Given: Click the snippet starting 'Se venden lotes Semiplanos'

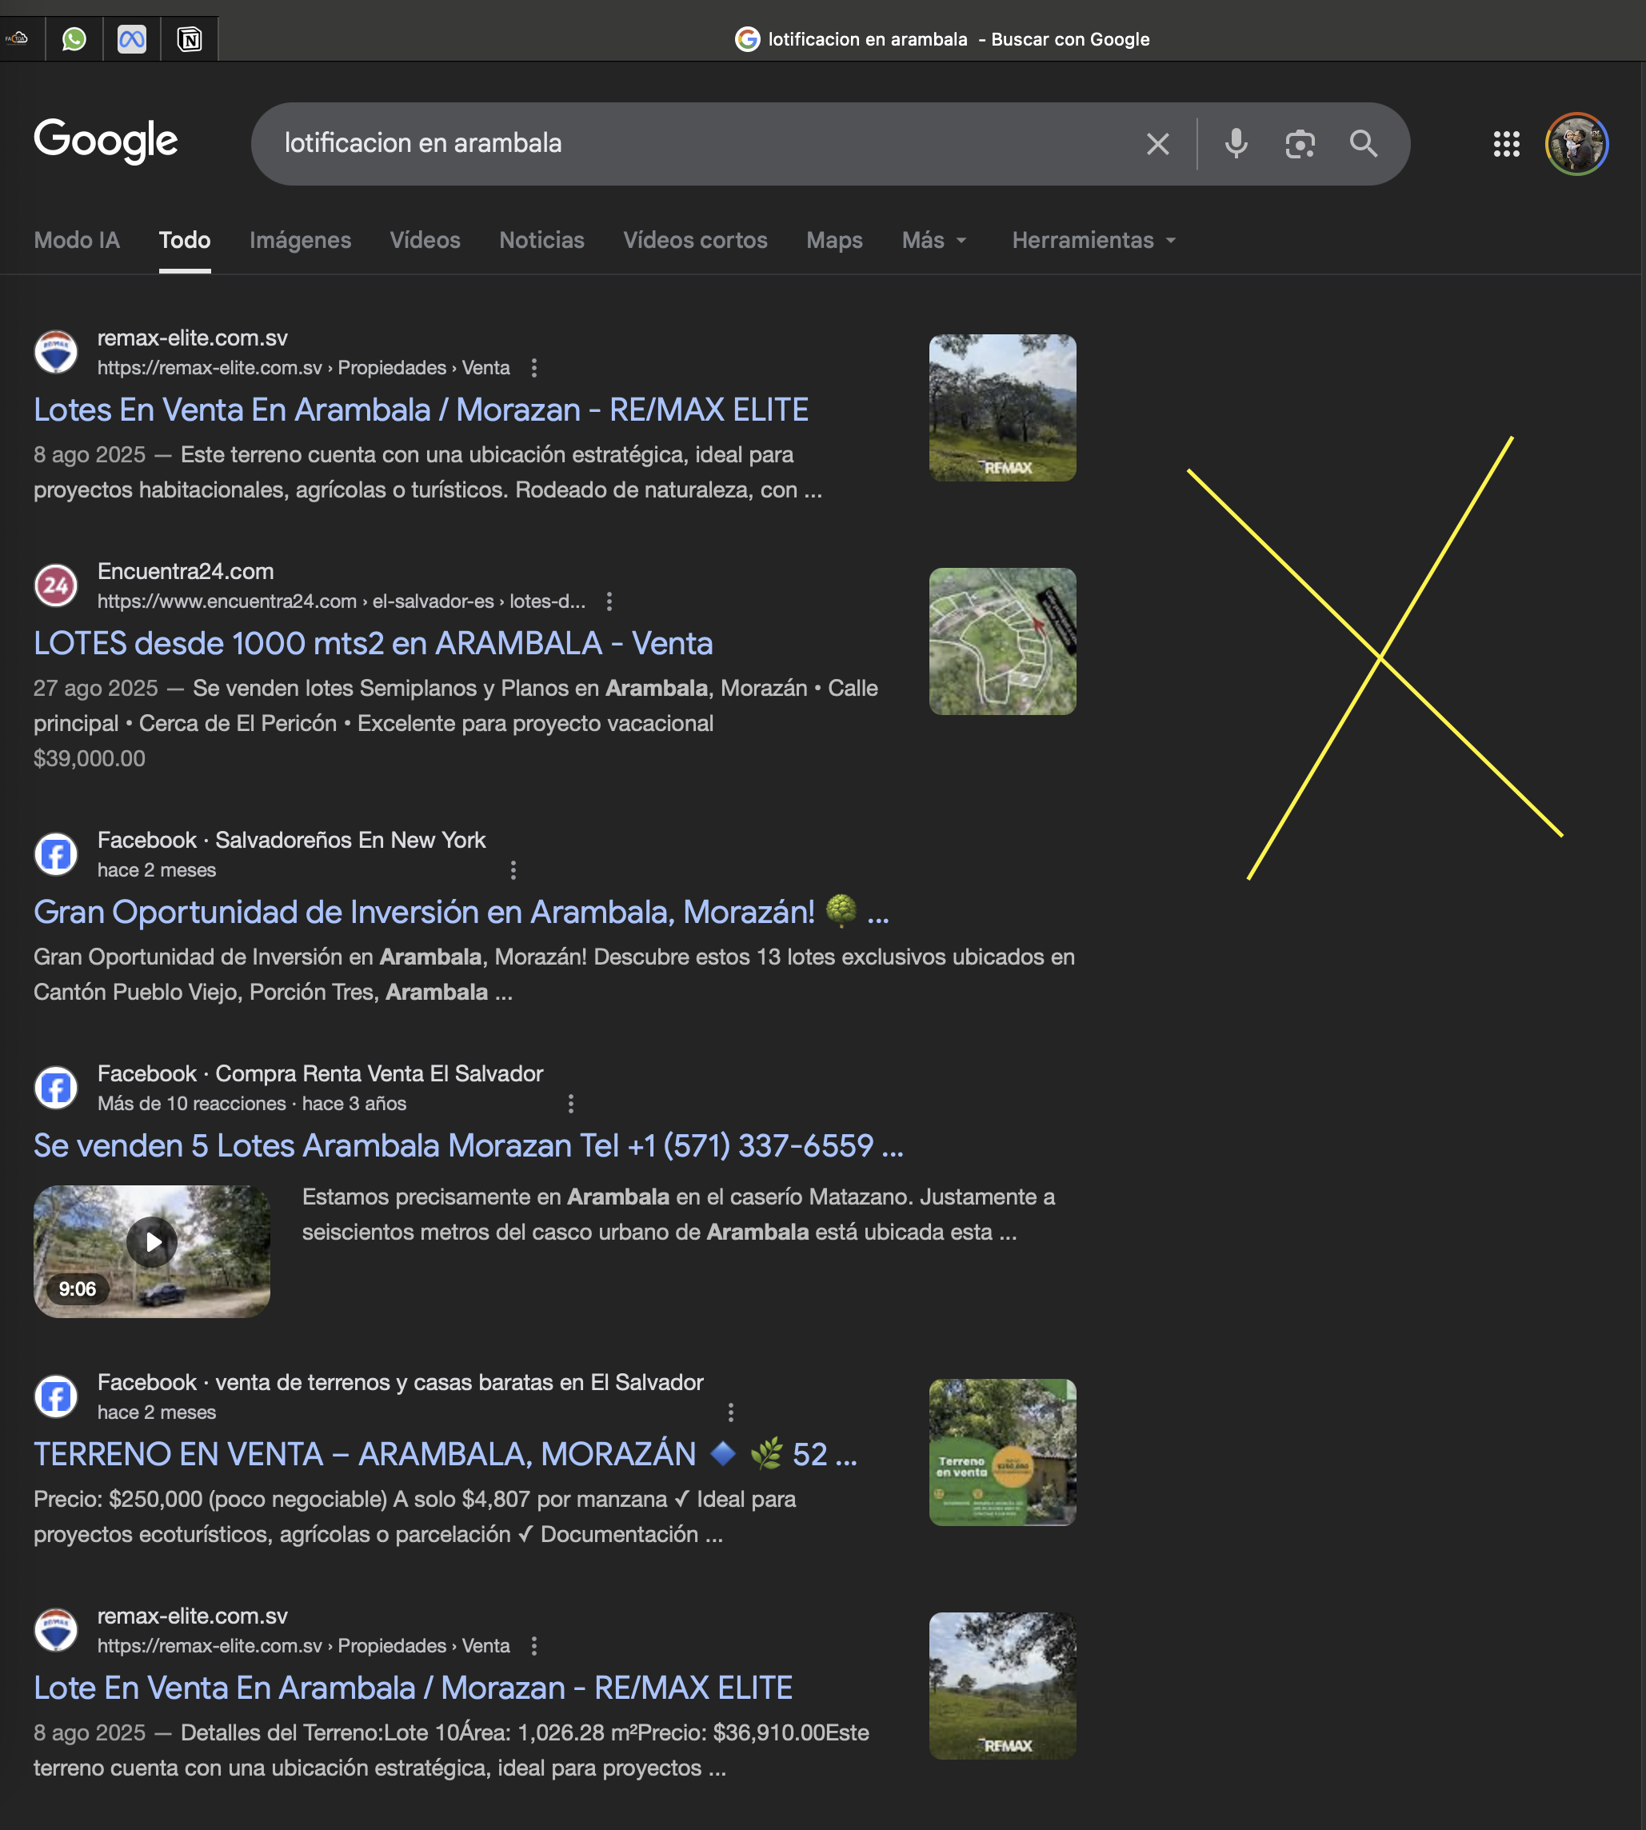Looking at the screenshot, I should (456, 705).
